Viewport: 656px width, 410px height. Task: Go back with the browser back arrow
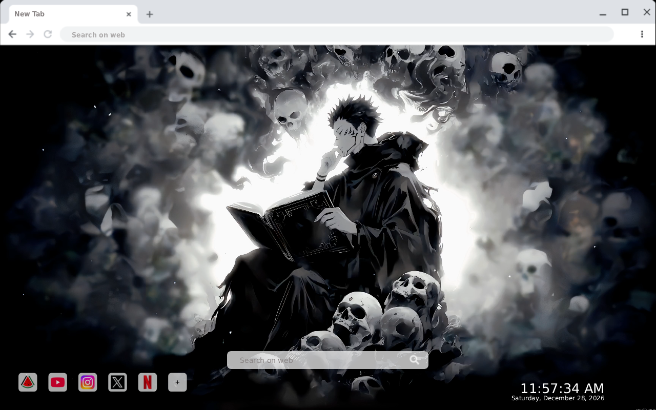click(x=12, y=34)
